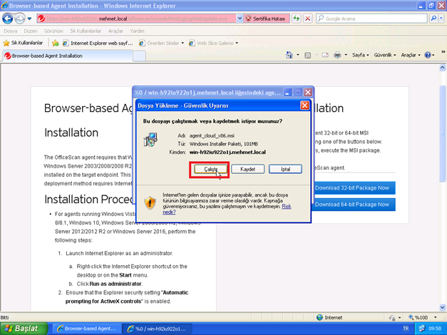
Task: Click the Çalıştır button in the security dialog
Action: 210,169
